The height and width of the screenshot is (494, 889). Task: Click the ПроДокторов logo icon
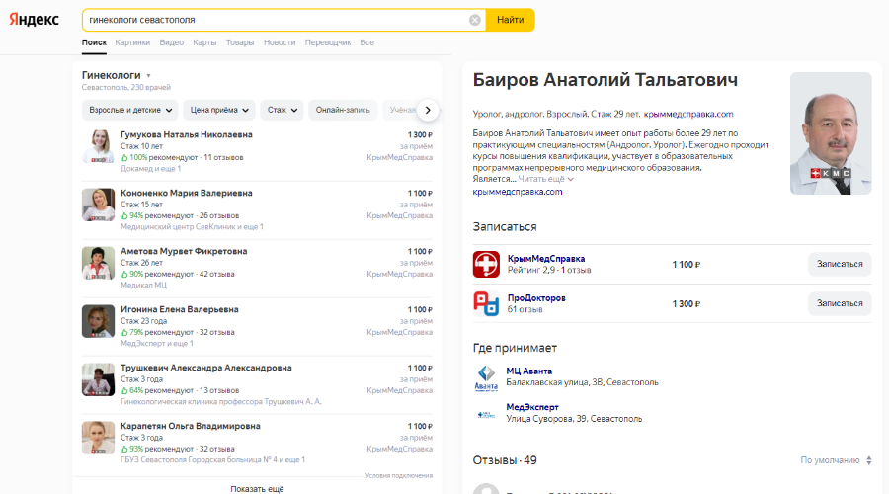tap(486, 303)
